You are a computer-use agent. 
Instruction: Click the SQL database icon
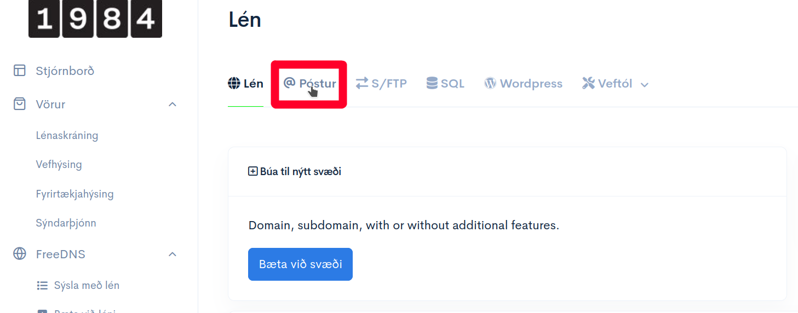click(432, 83)
